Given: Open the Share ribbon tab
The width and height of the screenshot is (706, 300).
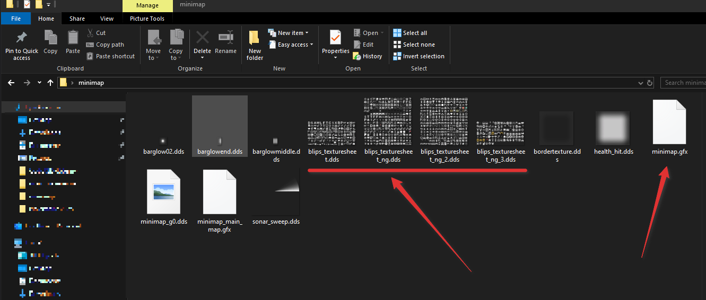Looking at the screenshot, I should [x=77, y=19].
